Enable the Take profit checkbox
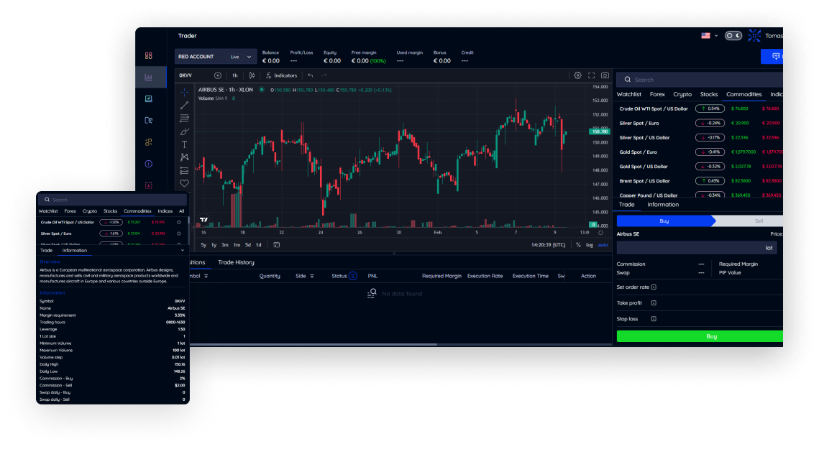The image size is (819, 449). (x=654, y=303)
